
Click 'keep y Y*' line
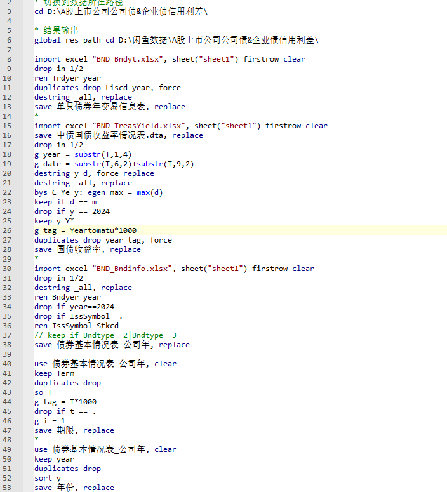tap(54, 221)
